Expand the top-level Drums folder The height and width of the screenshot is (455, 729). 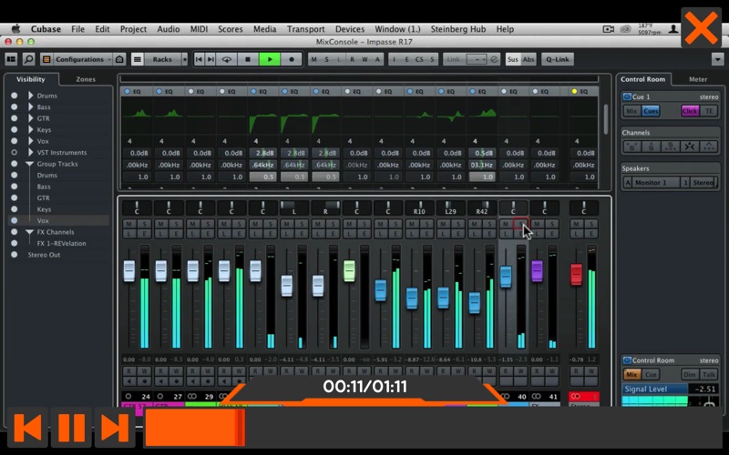coord(31,96)
